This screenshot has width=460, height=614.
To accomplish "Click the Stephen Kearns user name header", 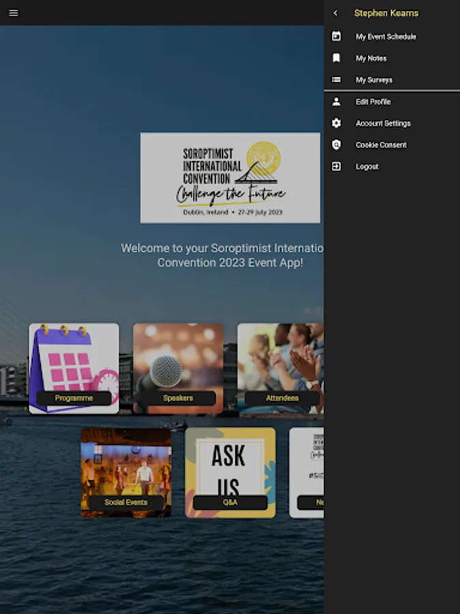I will pos(386,13).
